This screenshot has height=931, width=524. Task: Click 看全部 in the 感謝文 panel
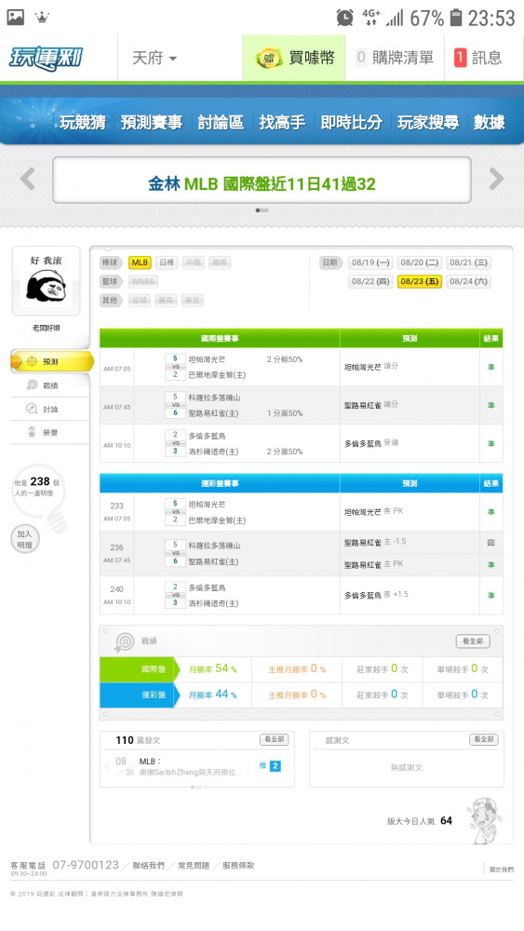483,739
